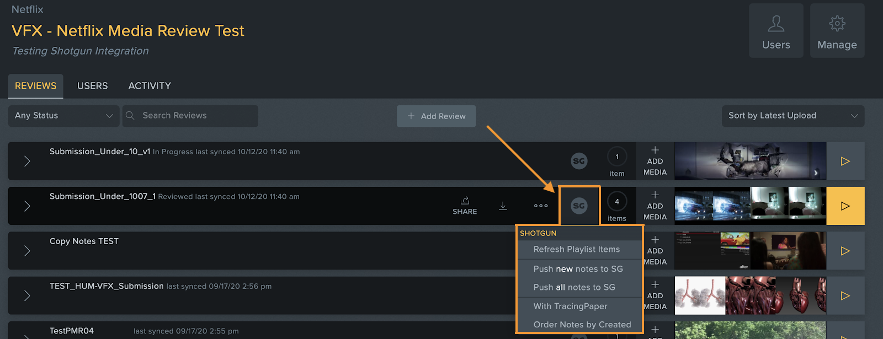Click the Add Review button
The height and width of the screenshot is (339, 883).
pyautogui.click(x=437, y=116)
